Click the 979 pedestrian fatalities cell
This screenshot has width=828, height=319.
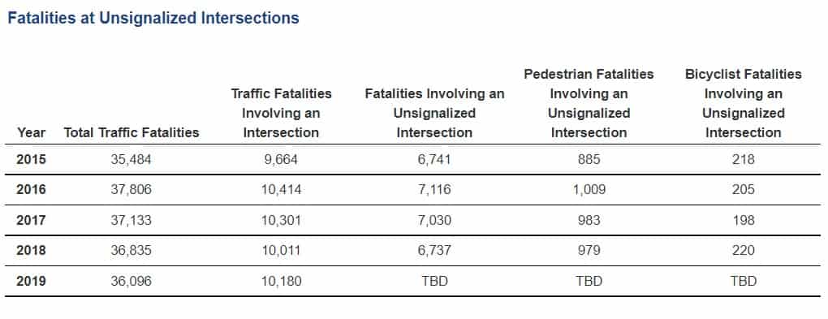coord(589,250)
